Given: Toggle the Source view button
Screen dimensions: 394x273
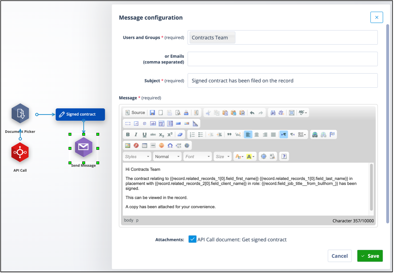Looking at the screenshot, I should click(x=135, y=113).
